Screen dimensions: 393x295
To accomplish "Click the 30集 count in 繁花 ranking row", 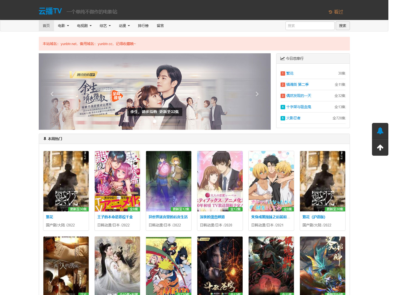I will pyautogui.click(x=342, y=73).
